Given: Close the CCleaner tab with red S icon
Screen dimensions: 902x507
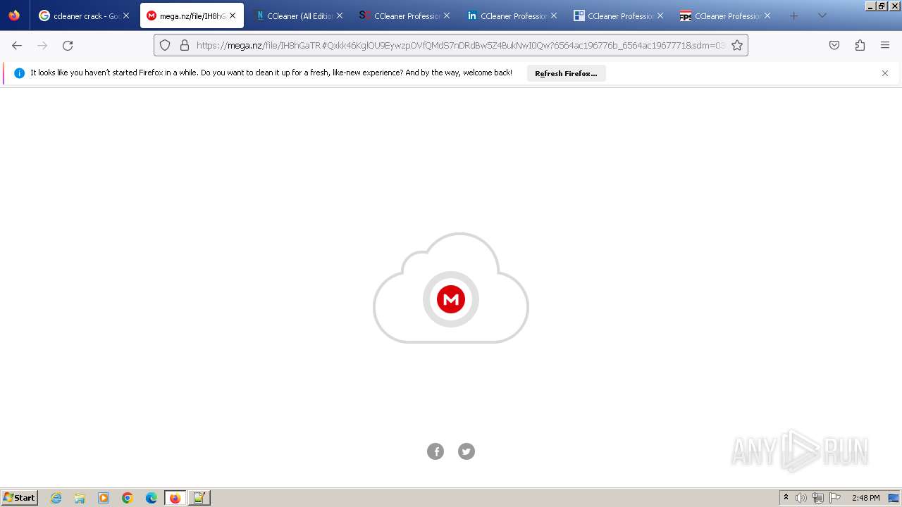Looking at the screenshot, I should click(447, 15).
